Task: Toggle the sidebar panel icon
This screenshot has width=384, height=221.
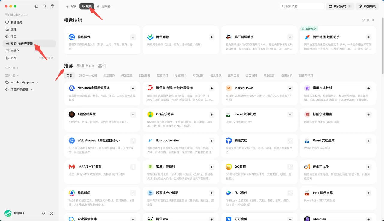Action: tap(37, 6)
